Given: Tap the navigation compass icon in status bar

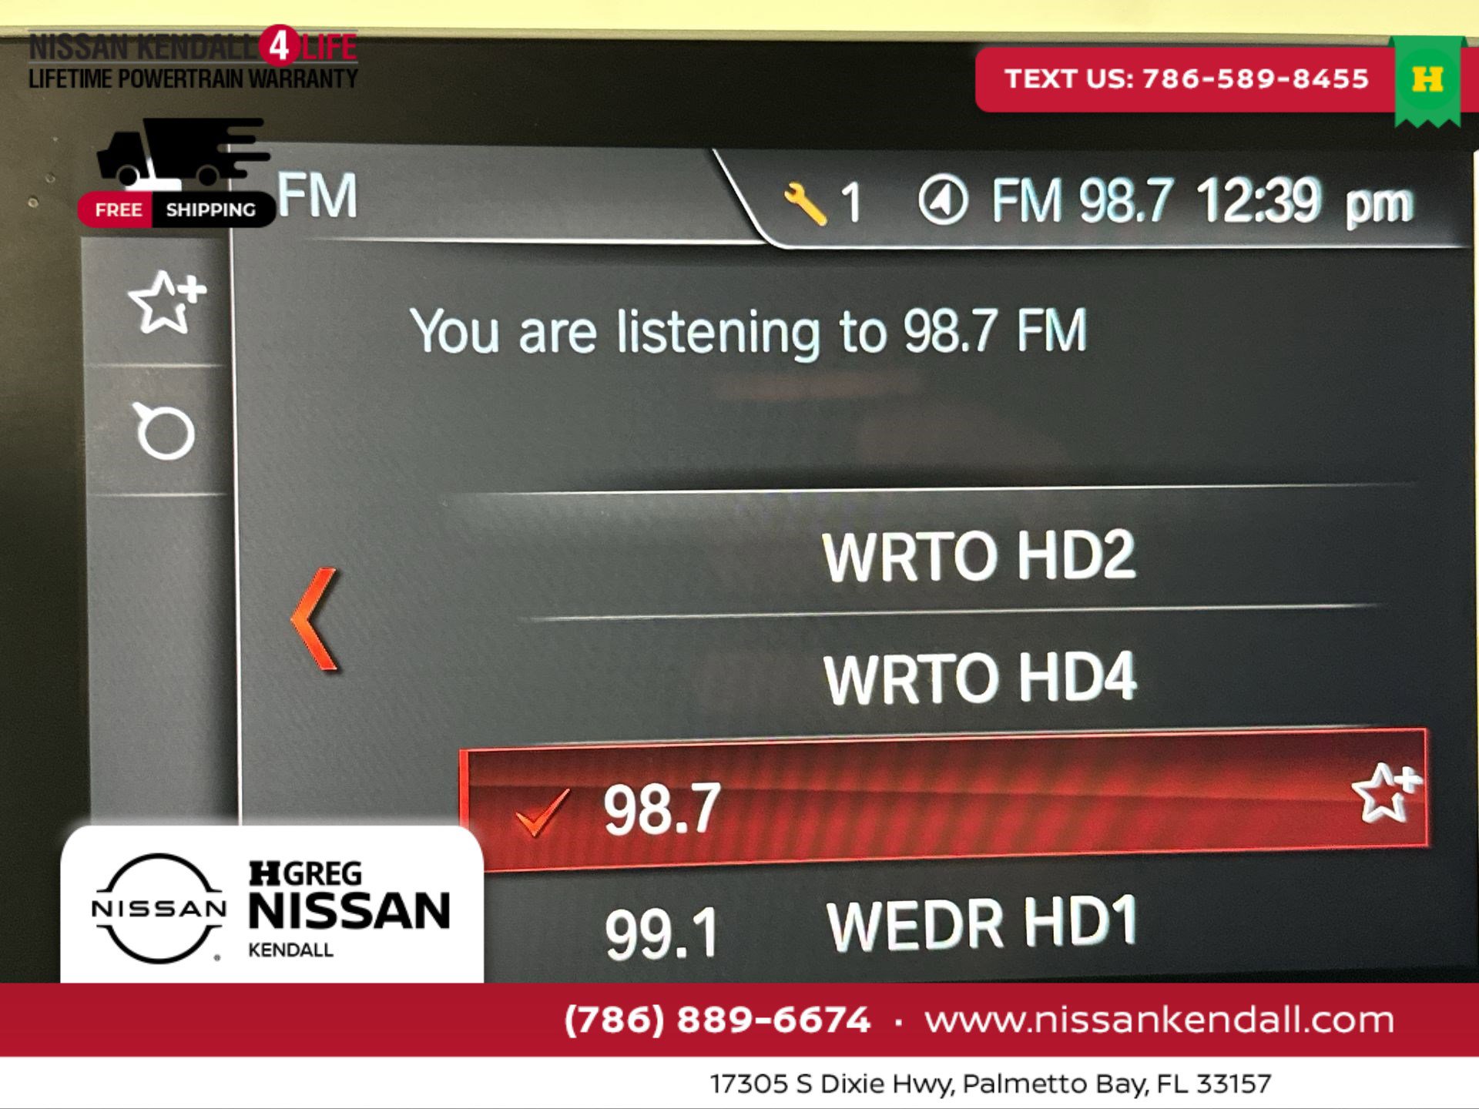Looking at the screenshot, I should coord(942,201).
